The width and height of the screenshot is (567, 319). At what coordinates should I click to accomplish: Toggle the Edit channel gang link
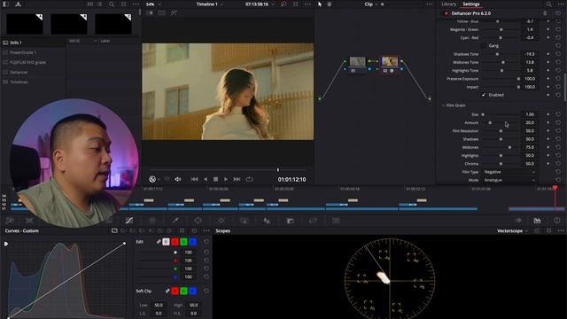coord(159,242)
